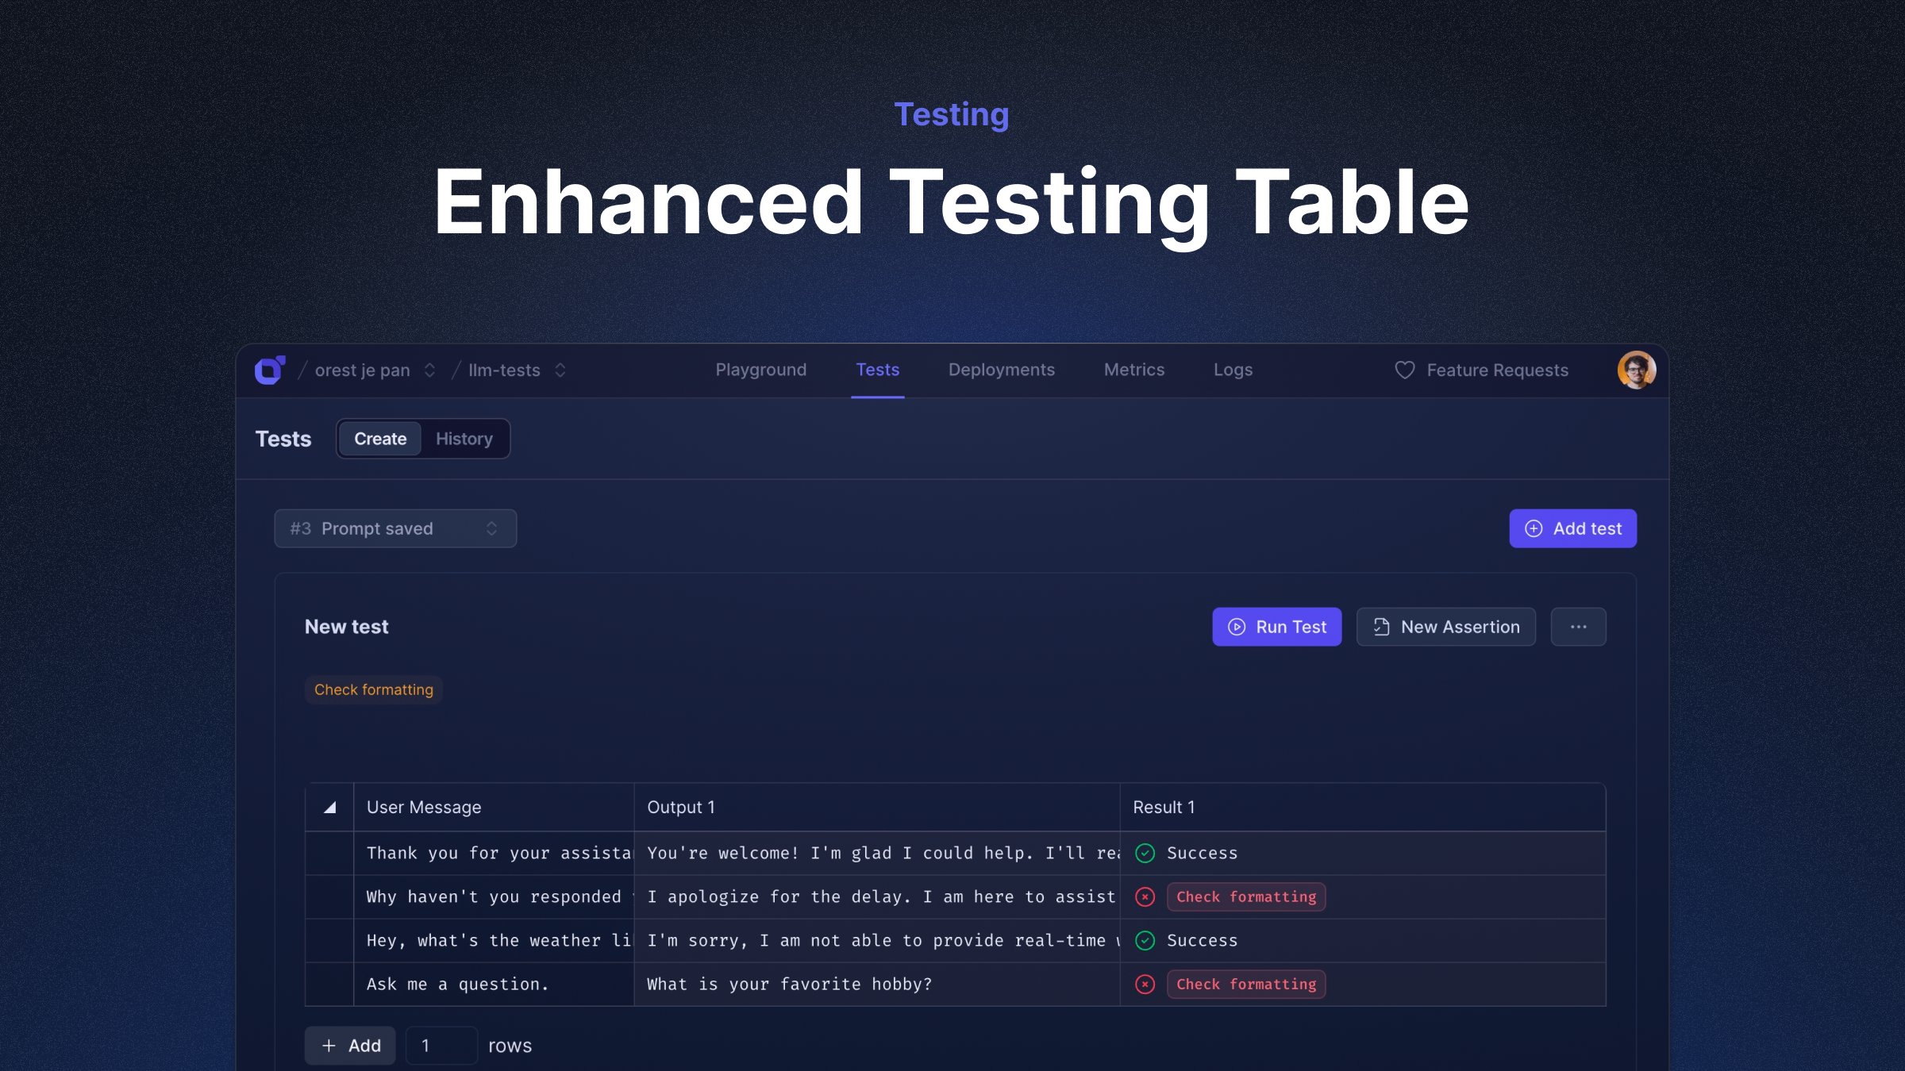Click the plus icon on the Add test button
This screenshot has height=1071, width=1905.
1533,528
